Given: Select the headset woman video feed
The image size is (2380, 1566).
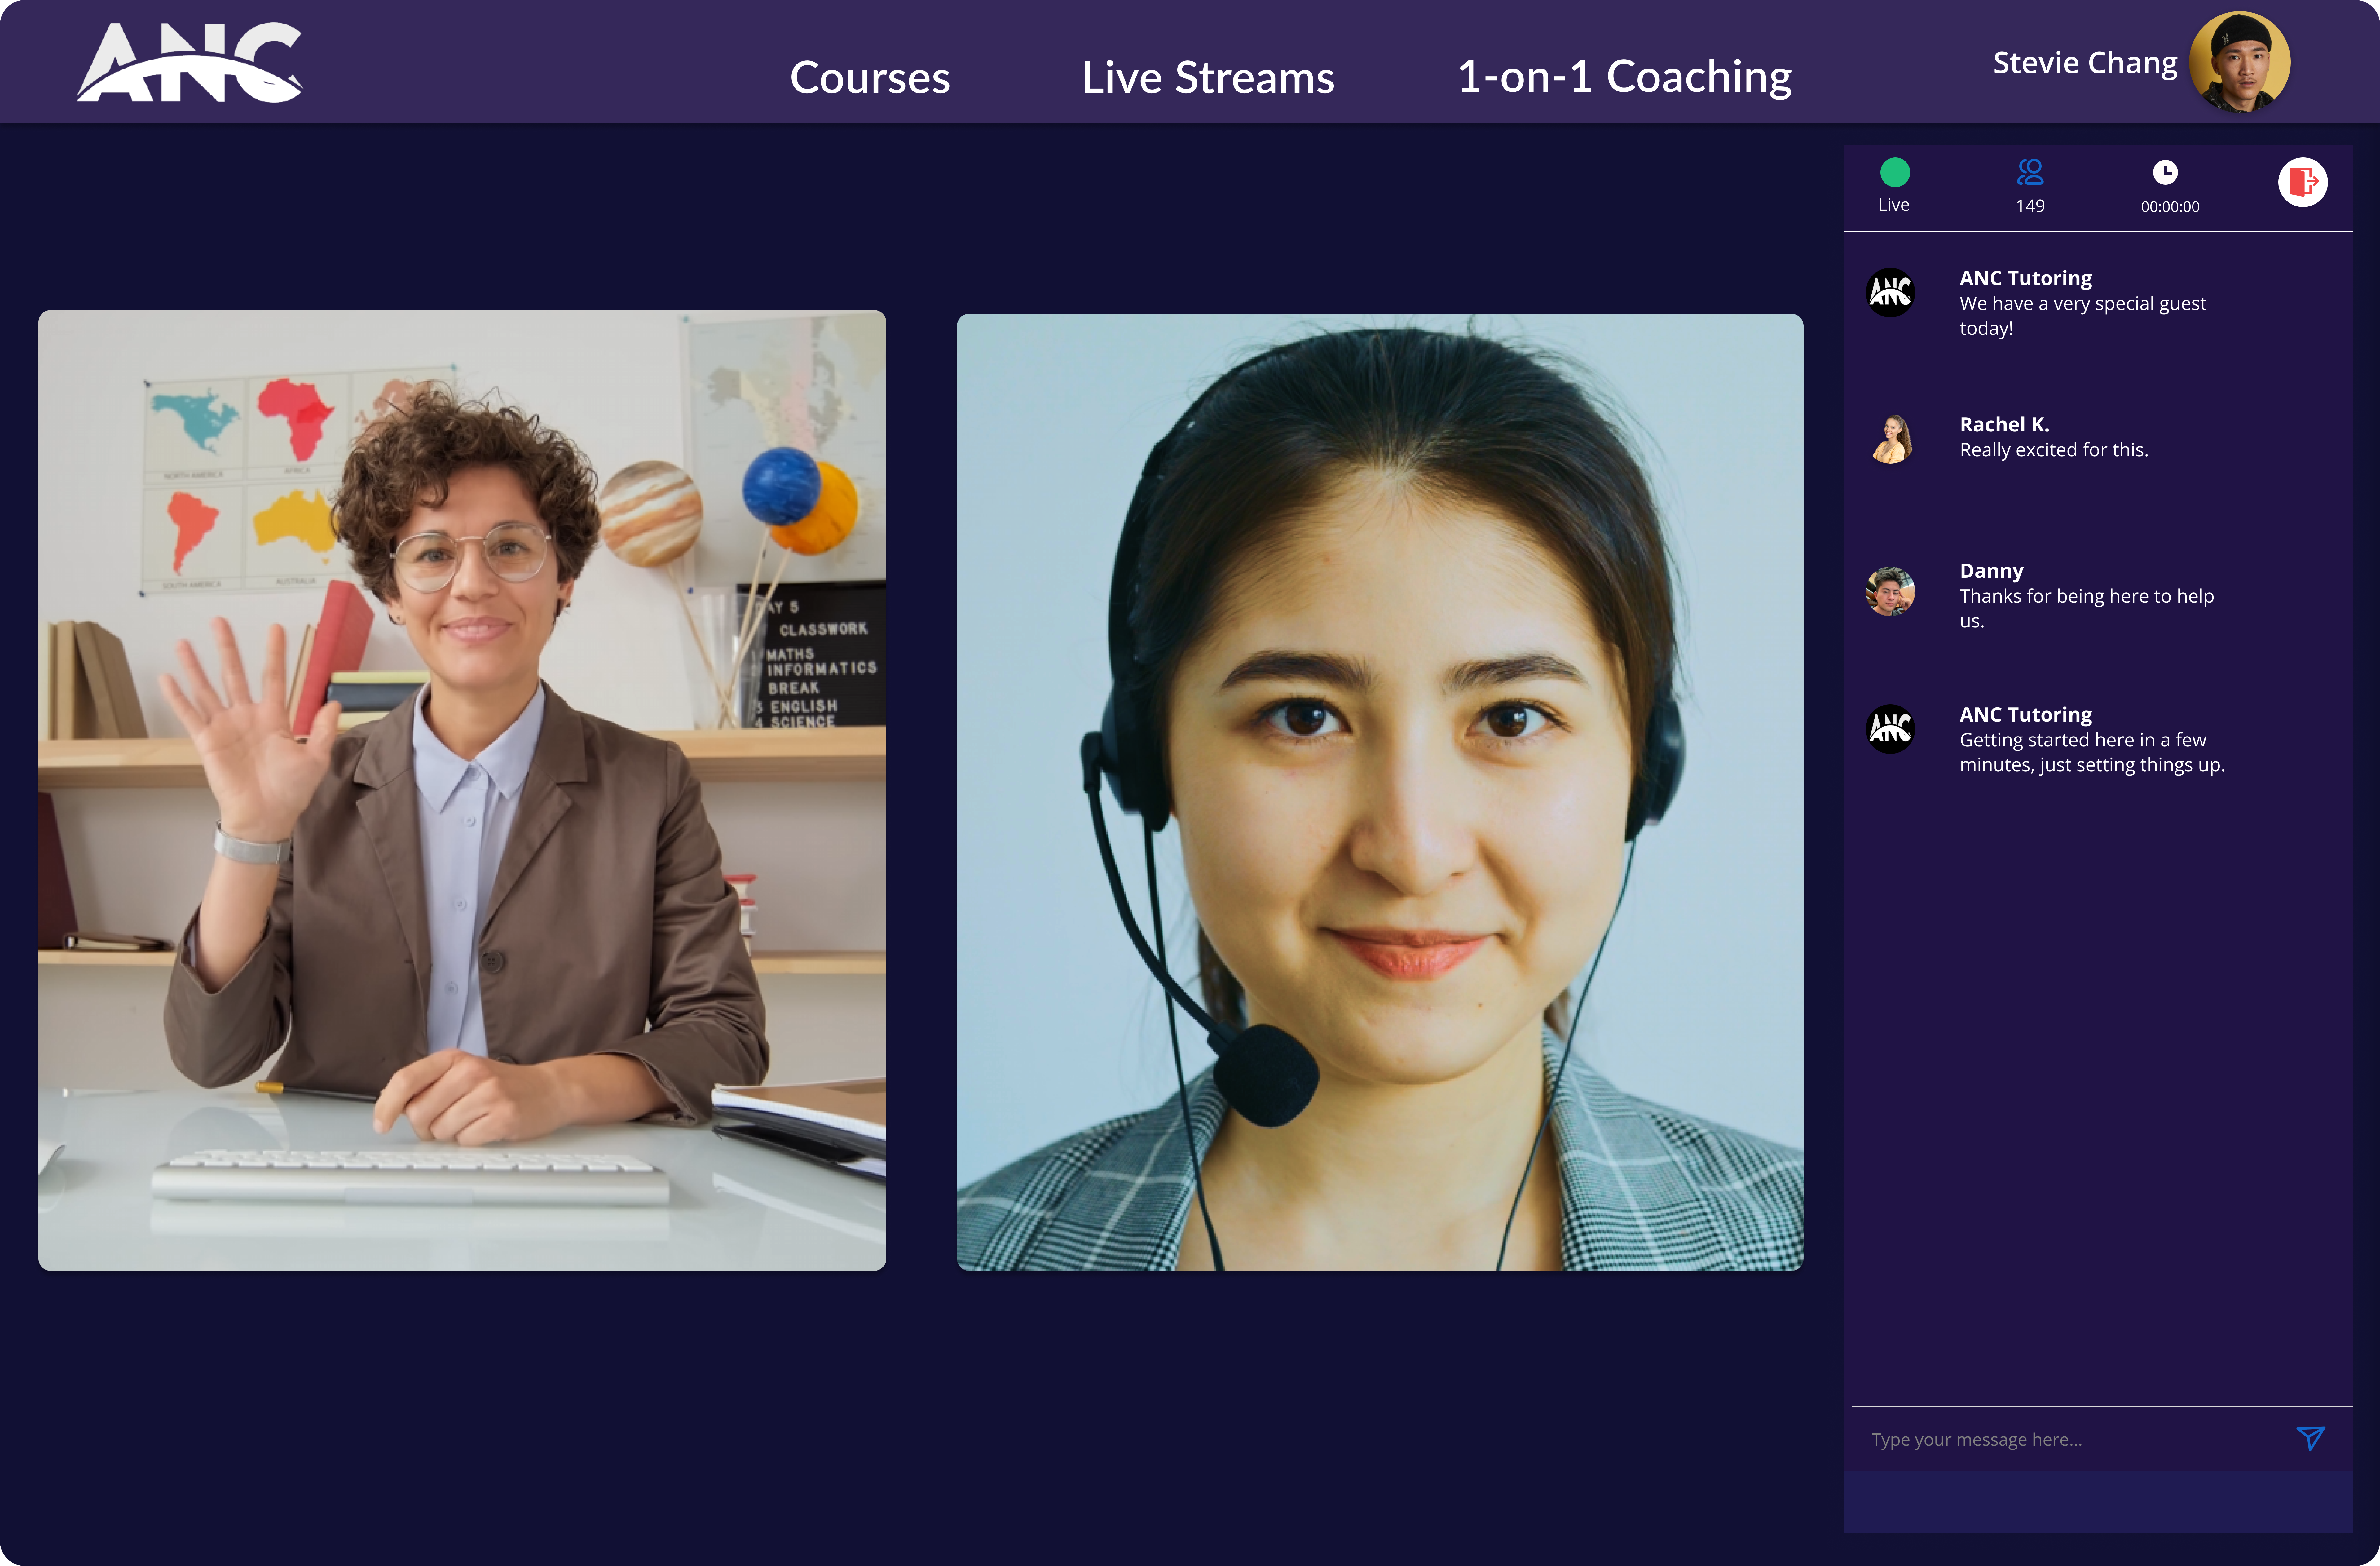Looking at the screenshot, I should [1380, 792].
